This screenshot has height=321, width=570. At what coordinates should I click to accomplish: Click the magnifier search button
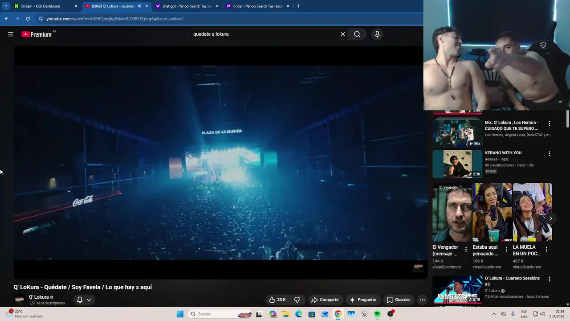pos(357,34)
